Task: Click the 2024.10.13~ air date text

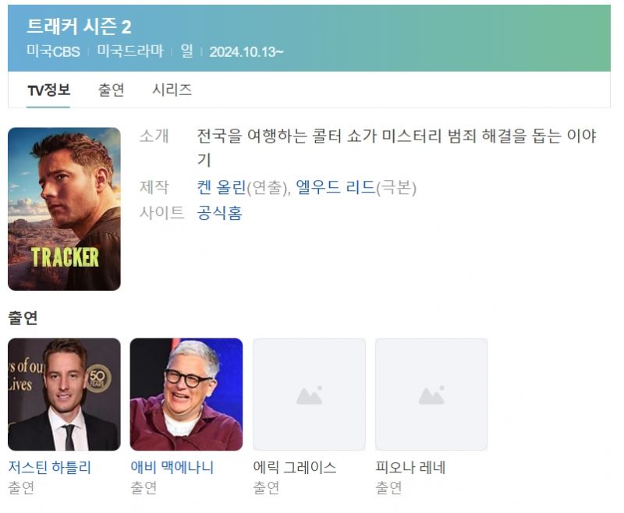Action: pos(246,52)
